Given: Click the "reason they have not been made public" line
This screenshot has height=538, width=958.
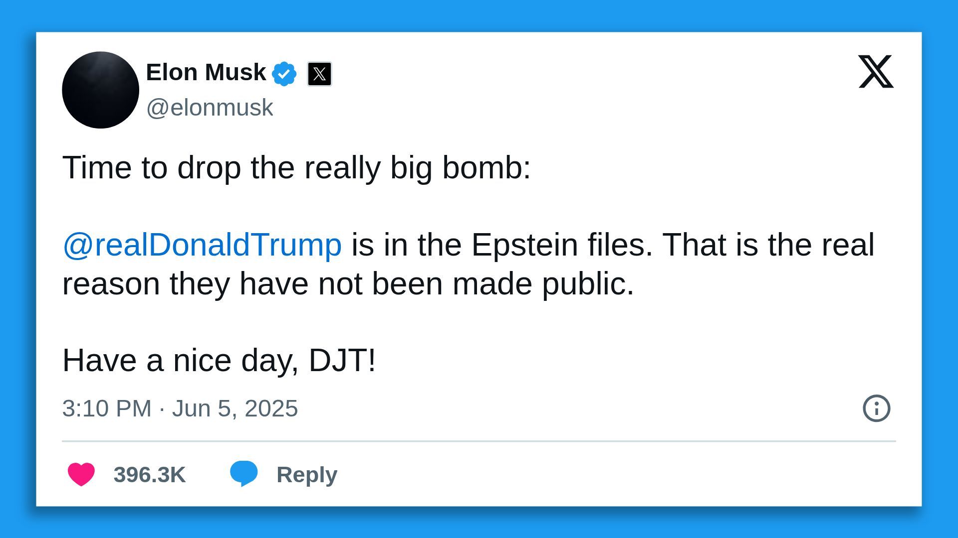Looking at the screenshot, I should [348, 283].
